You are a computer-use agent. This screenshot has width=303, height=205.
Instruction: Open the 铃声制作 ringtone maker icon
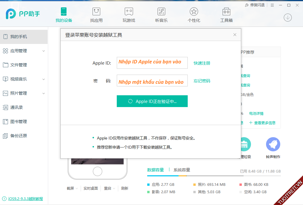tap(273, 145)
